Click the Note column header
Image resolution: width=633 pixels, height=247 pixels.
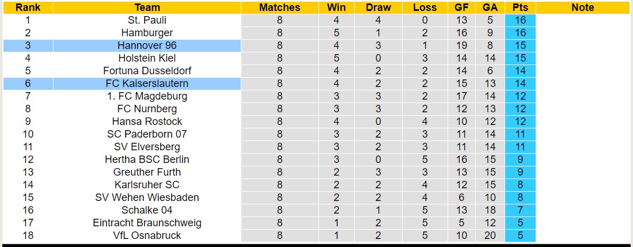tap(582, 7)
